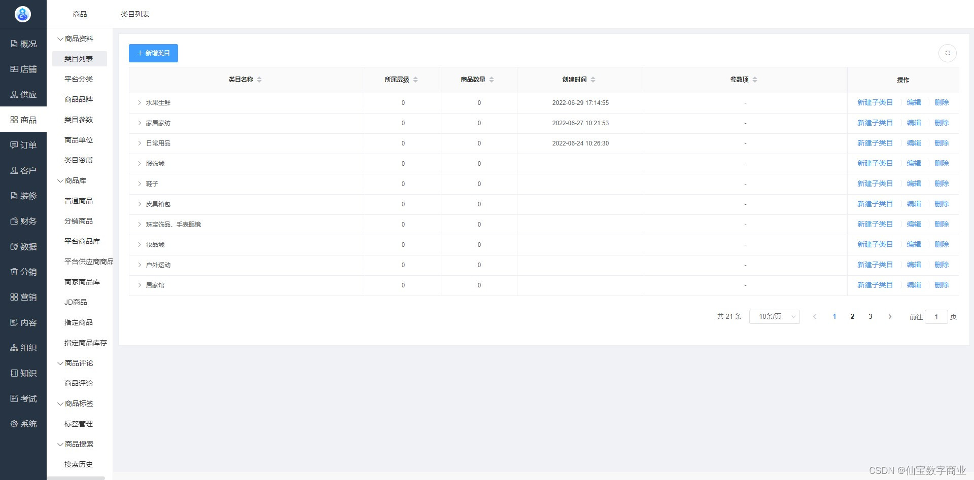Open the 客户 customers sidebar item
The height and width of the screenshot is (480, 974).
coord(23,171)
